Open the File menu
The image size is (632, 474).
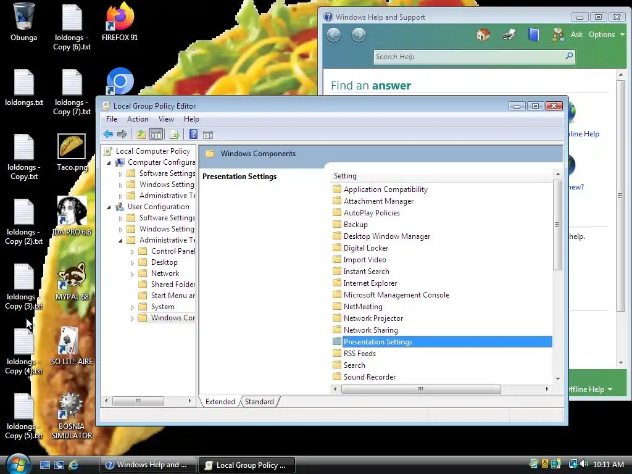(x=112, y=119)
